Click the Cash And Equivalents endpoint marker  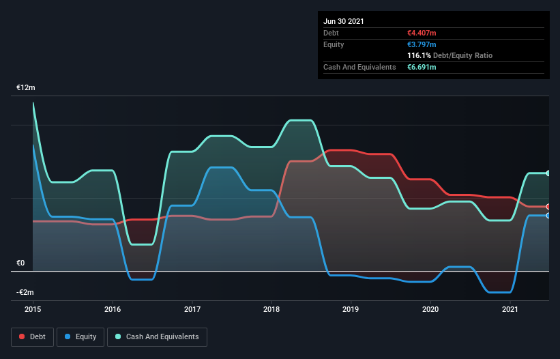pyautogui.click(x=548, y=173)
